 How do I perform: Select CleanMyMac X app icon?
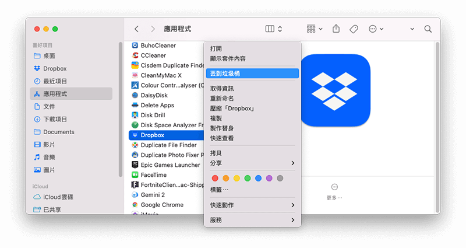pyautogui.click(x=135, y=75)
